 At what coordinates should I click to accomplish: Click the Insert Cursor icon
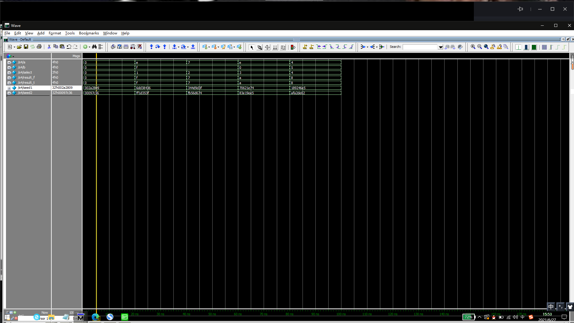(x=305, y=47)
